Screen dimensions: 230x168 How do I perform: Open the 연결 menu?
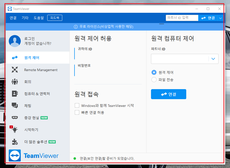point(13,18)
